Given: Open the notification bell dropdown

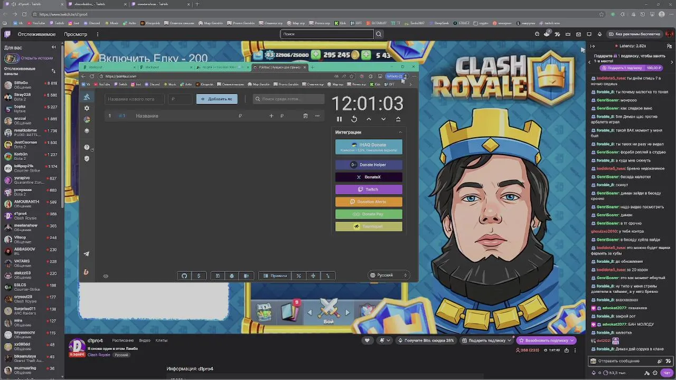Looking at the screenshot, I should point(384,340).
